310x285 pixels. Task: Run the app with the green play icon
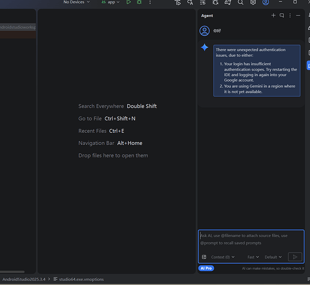point(129,2)
